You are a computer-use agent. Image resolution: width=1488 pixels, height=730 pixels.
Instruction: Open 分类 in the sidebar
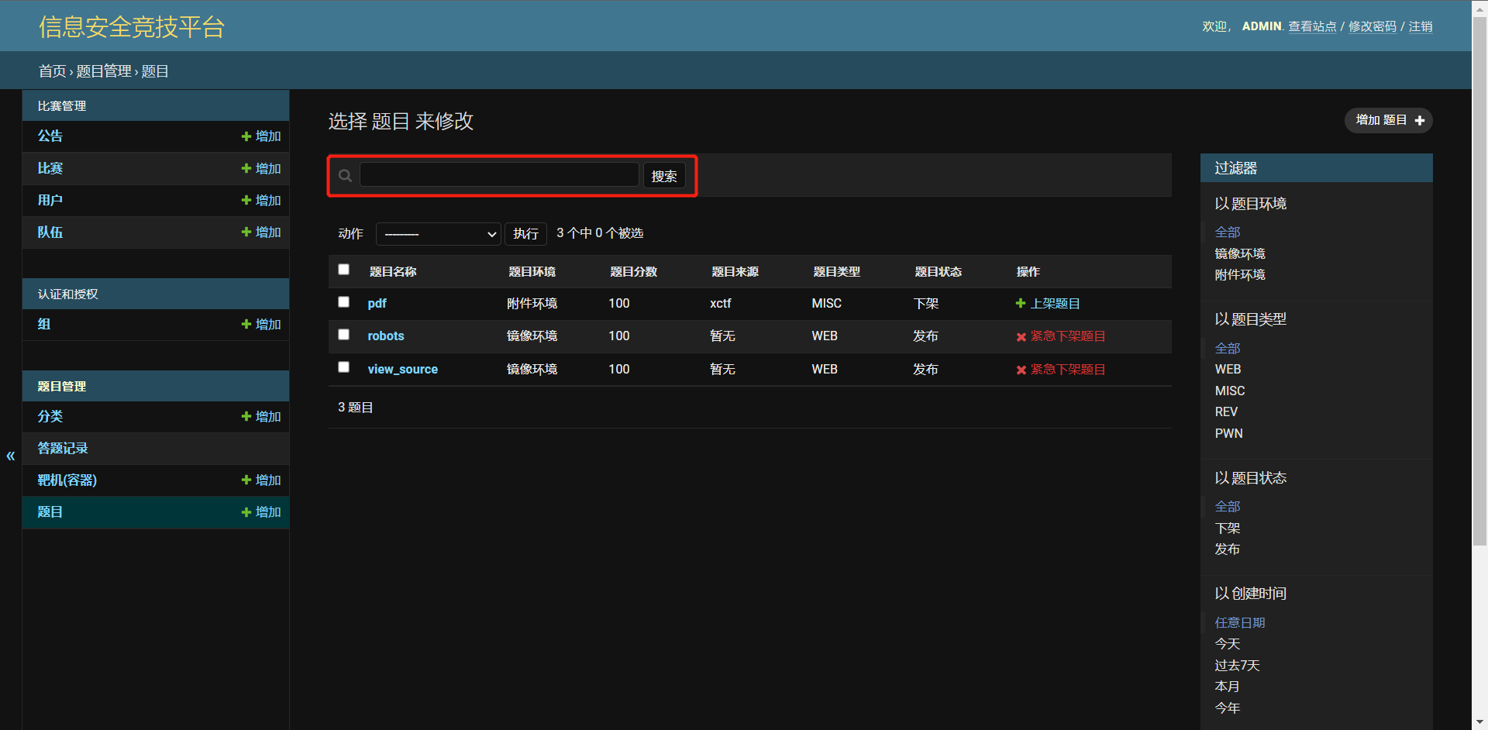pos(50,416)
